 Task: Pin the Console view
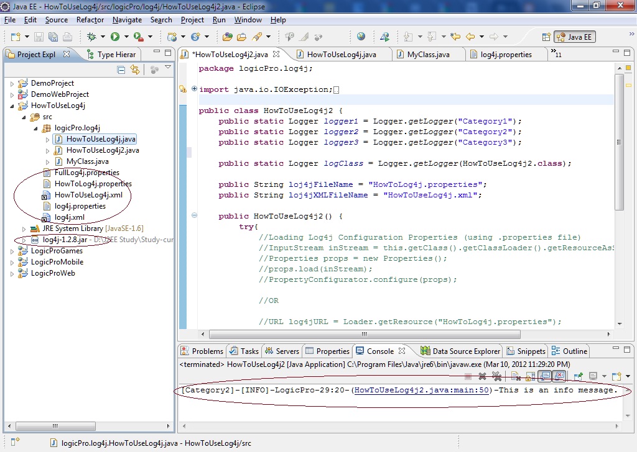click(578, 376)
